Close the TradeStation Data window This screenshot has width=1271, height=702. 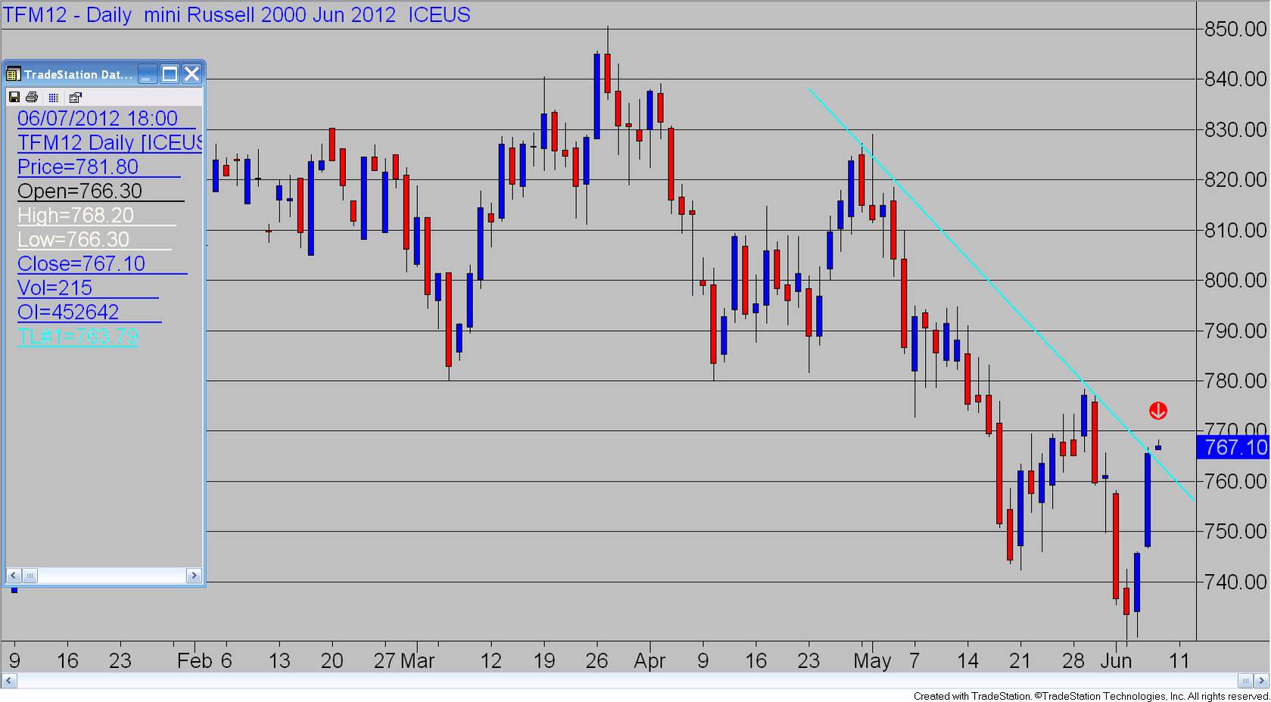pos(192,73)
